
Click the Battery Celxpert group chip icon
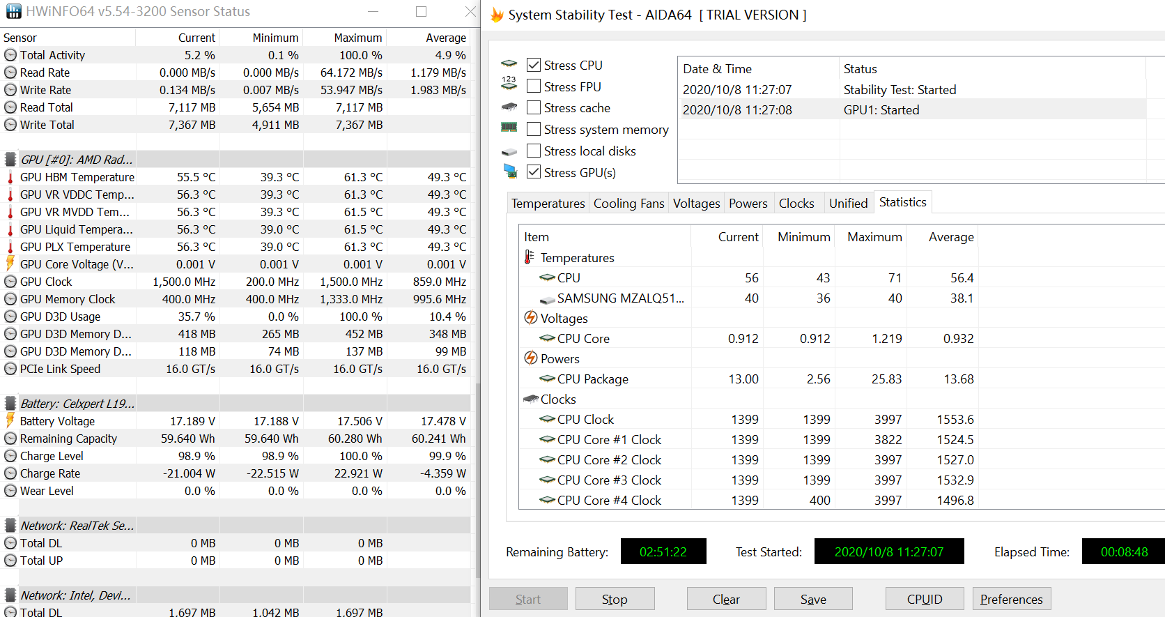(10, 404)
